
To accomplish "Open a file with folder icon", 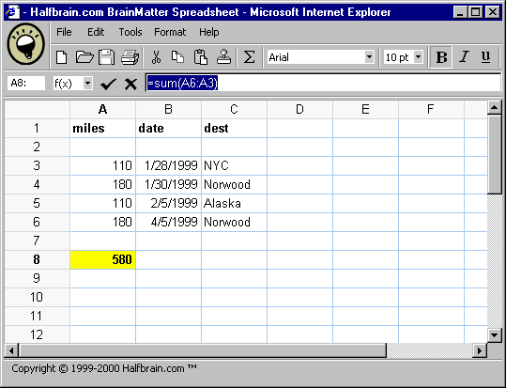I will (84, 57).
